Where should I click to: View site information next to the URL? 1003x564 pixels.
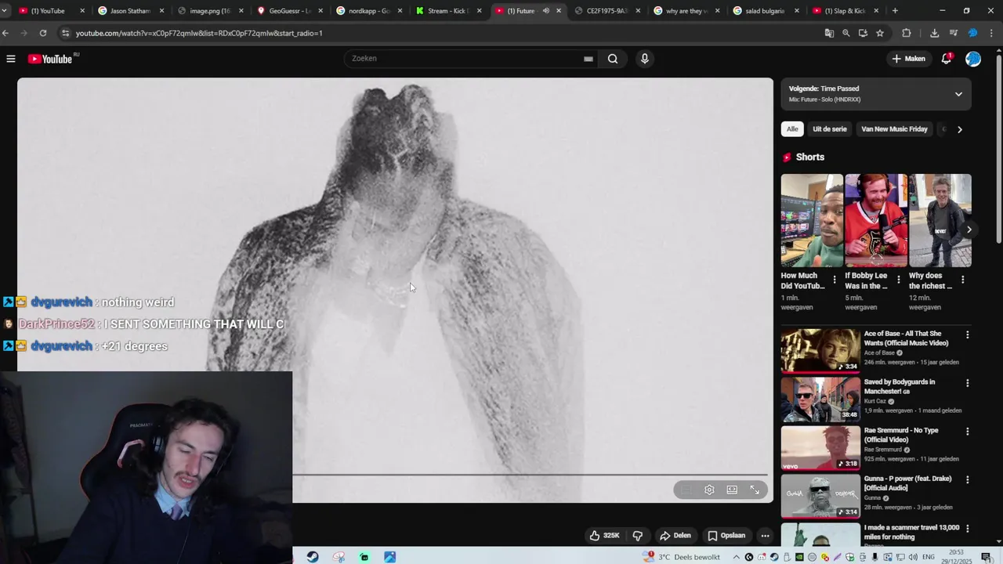(x=66, y=33)
